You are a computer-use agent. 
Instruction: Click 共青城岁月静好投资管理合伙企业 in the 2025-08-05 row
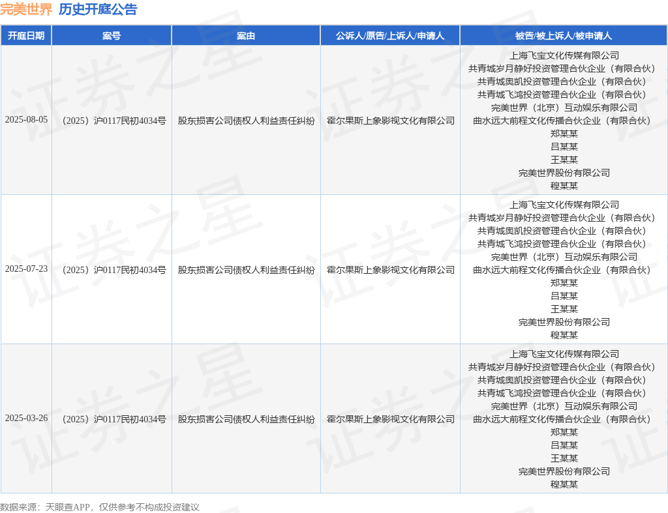(x=537, y=68)
